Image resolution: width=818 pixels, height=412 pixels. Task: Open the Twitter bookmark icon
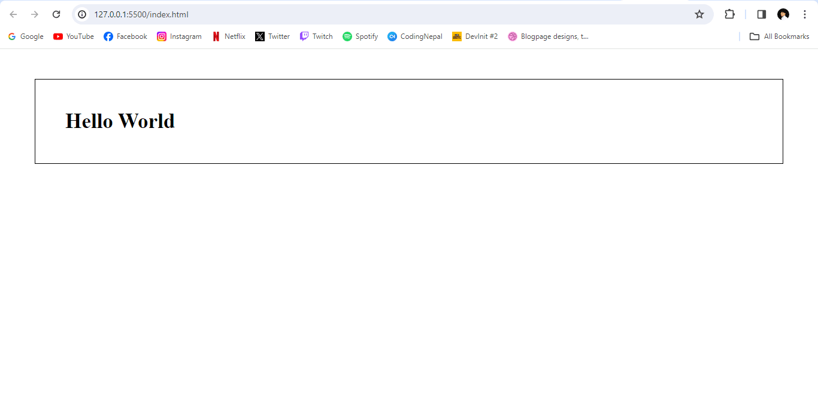point(260,36)
